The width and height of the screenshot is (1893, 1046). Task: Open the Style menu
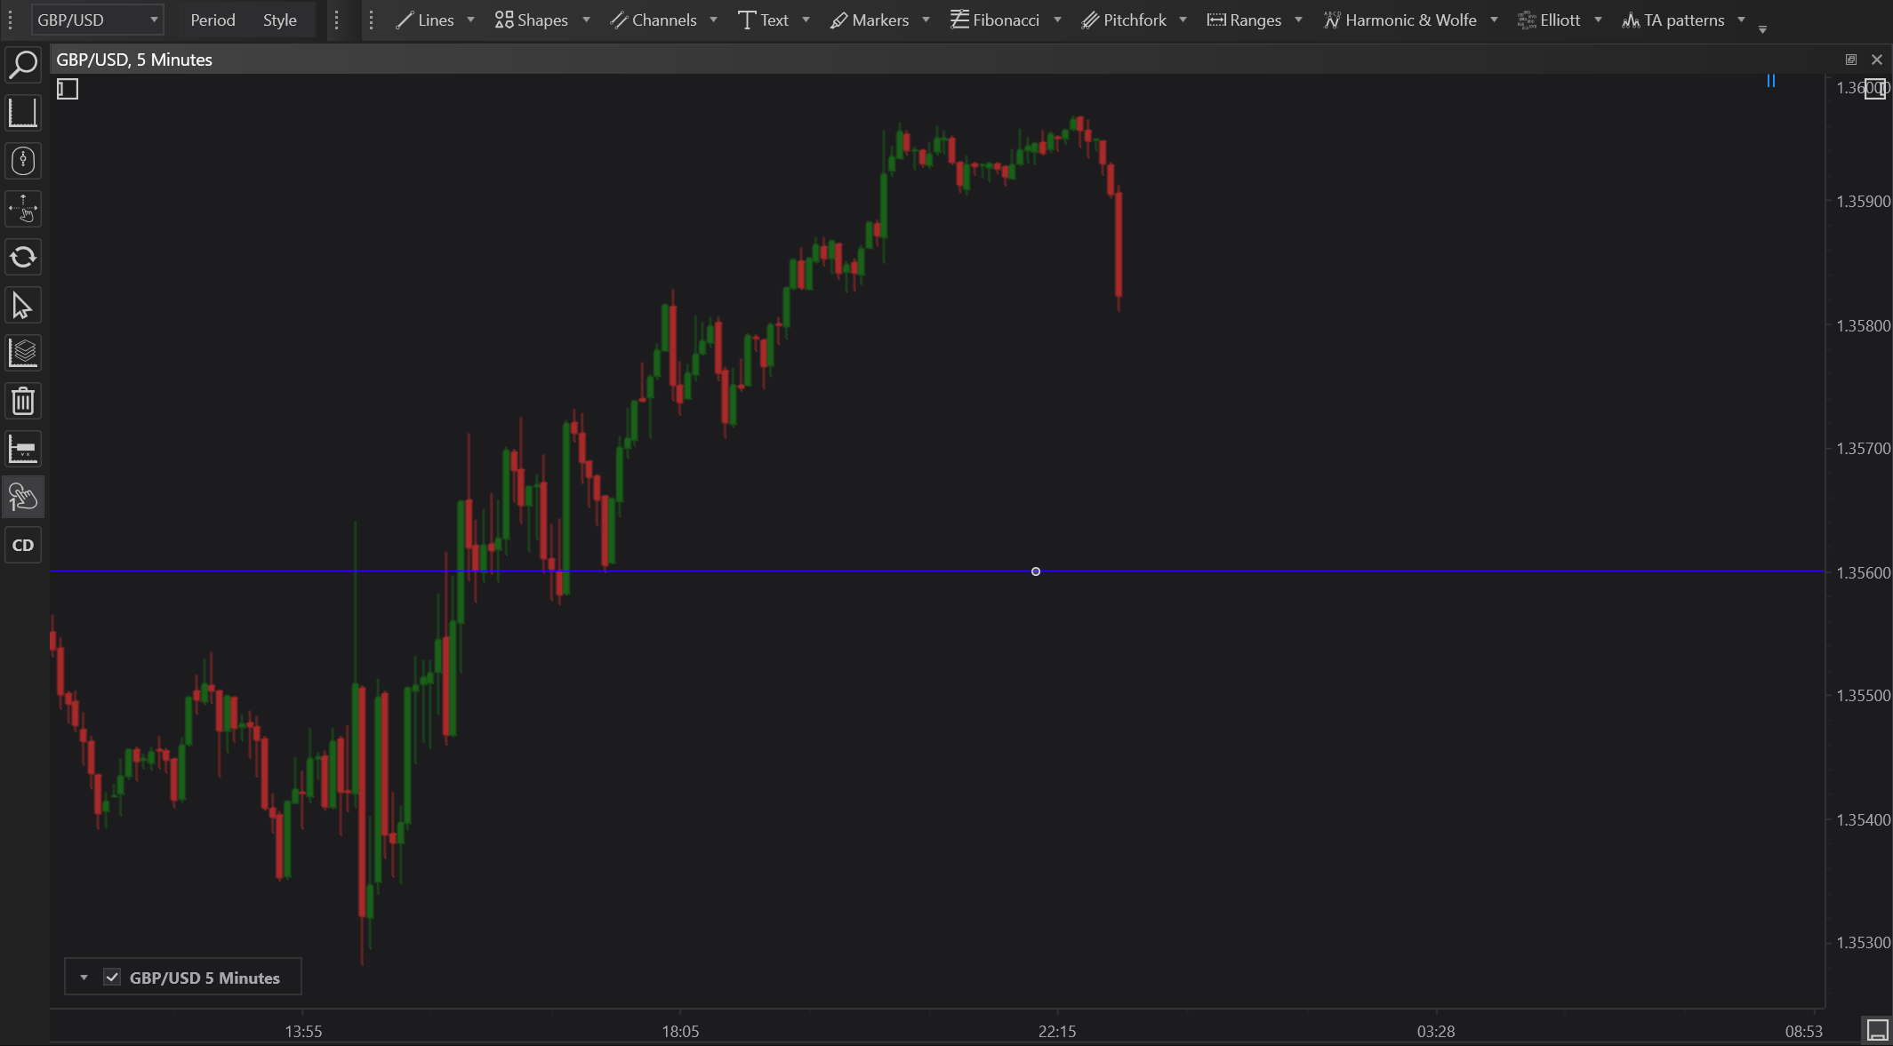point(279,20)
